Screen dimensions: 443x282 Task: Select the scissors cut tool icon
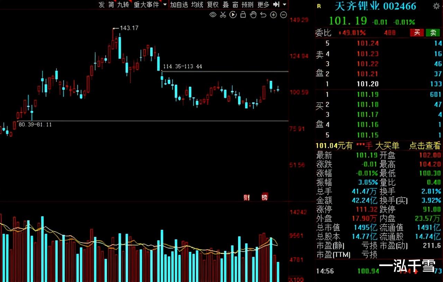(x=223, y=15)
